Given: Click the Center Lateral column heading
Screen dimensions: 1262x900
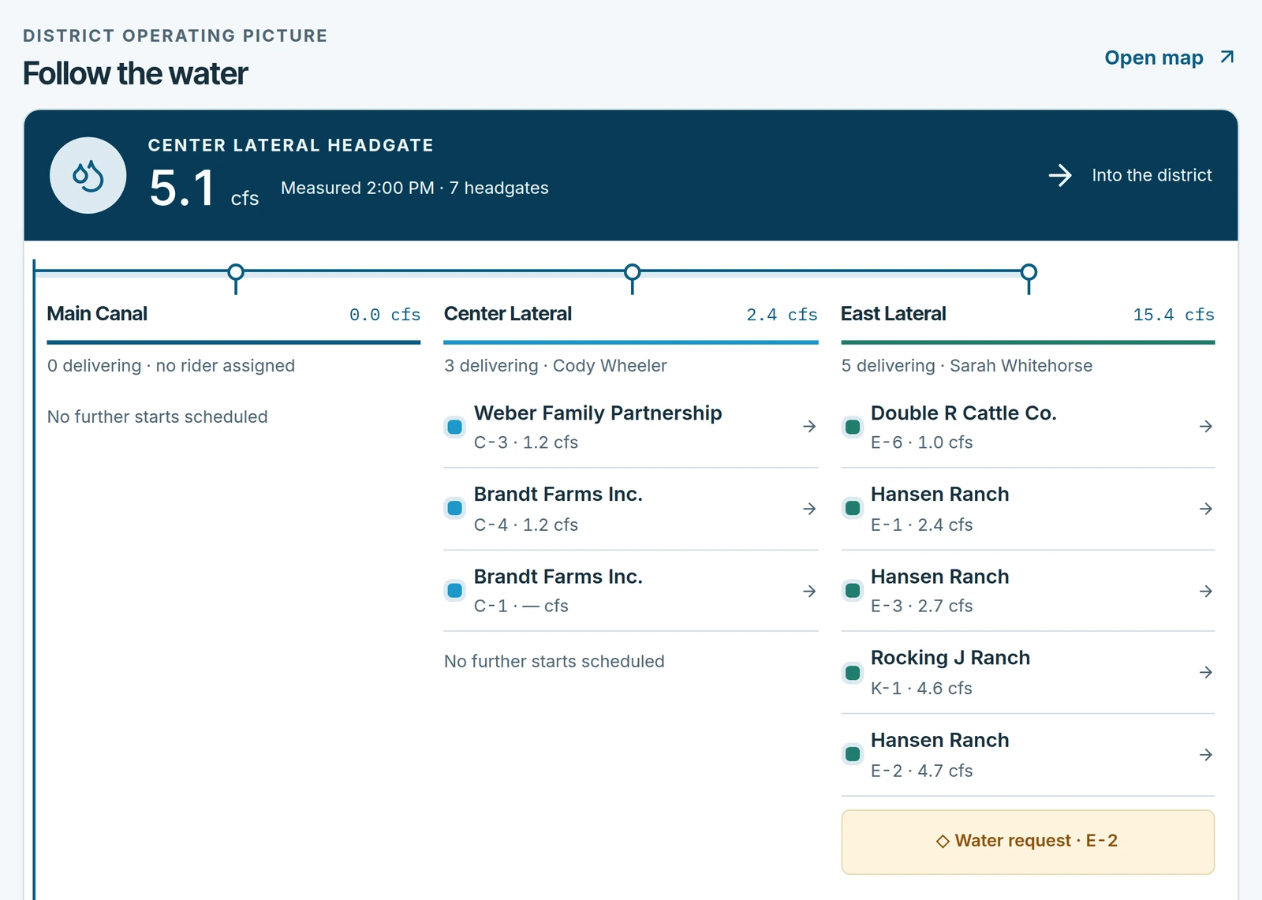Looking at the screenshot, I should coord(508,314).
